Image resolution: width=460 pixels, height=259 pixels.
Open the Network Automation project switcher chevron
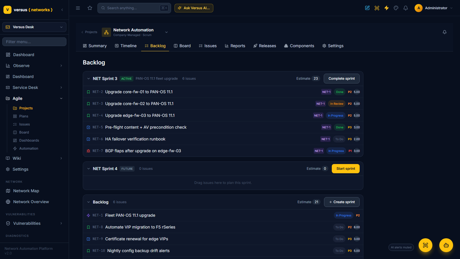[166, 32]
